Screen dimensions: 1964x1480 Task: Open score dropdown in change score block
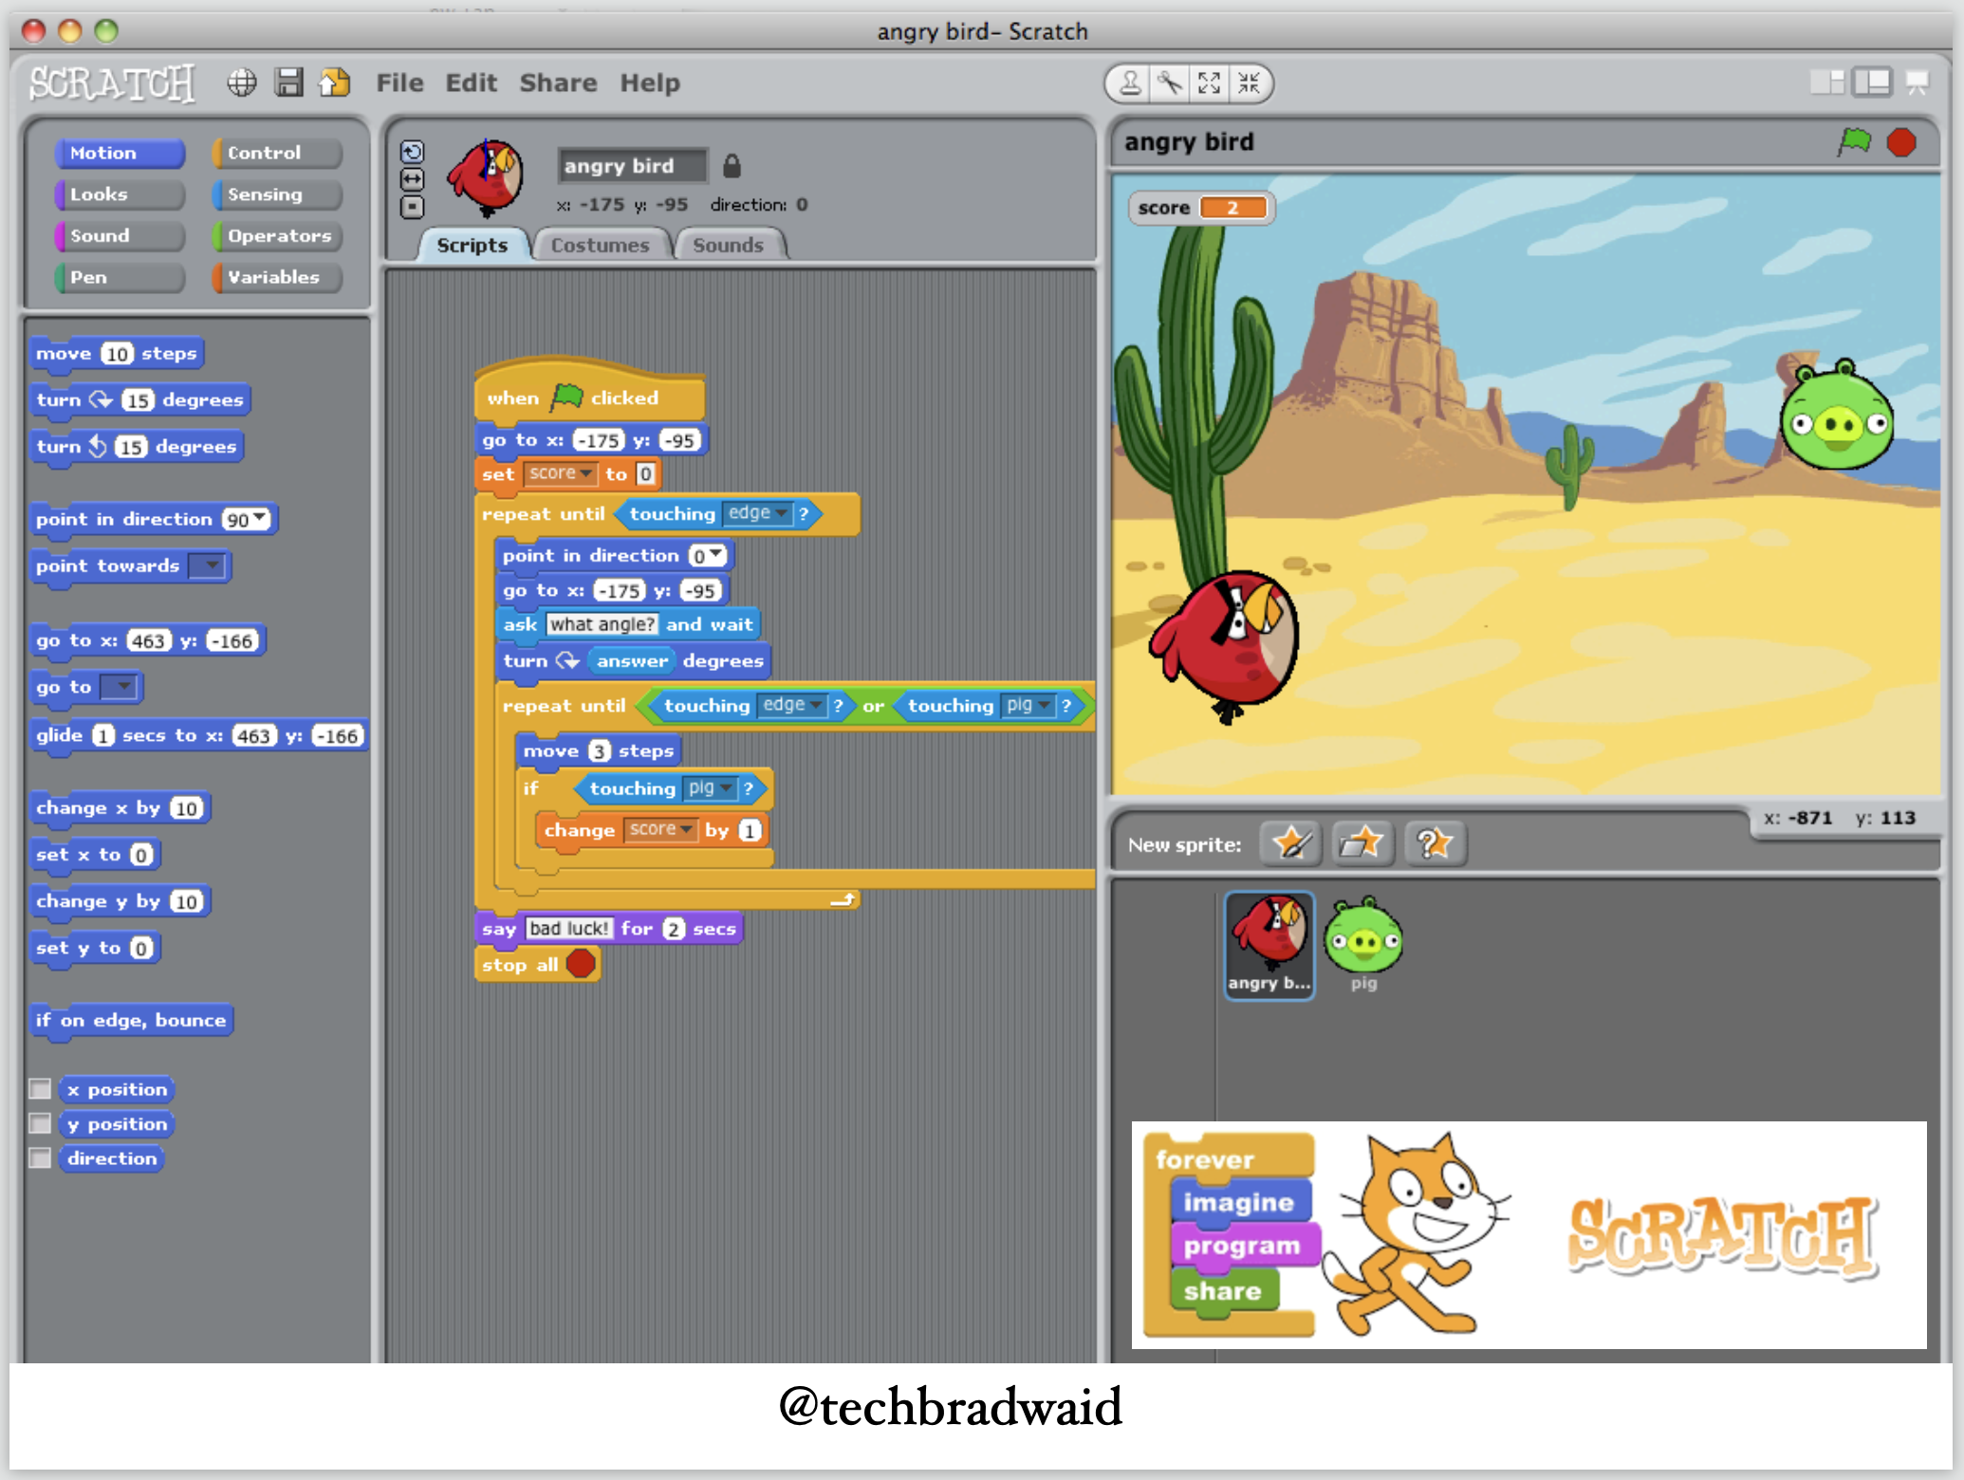(x=660, y=829)
